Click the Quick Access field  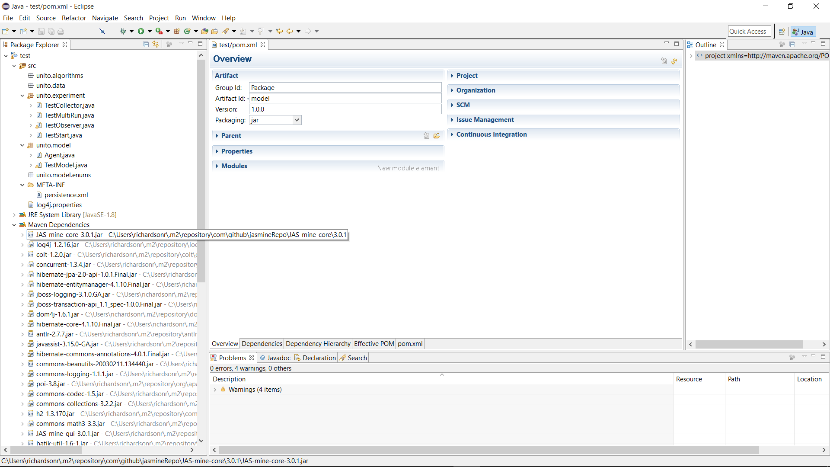coord(749,32)
